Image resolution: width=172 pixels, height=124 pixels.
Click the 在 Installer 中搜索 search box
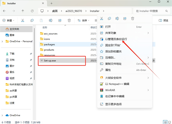click(x=152, y=11)
